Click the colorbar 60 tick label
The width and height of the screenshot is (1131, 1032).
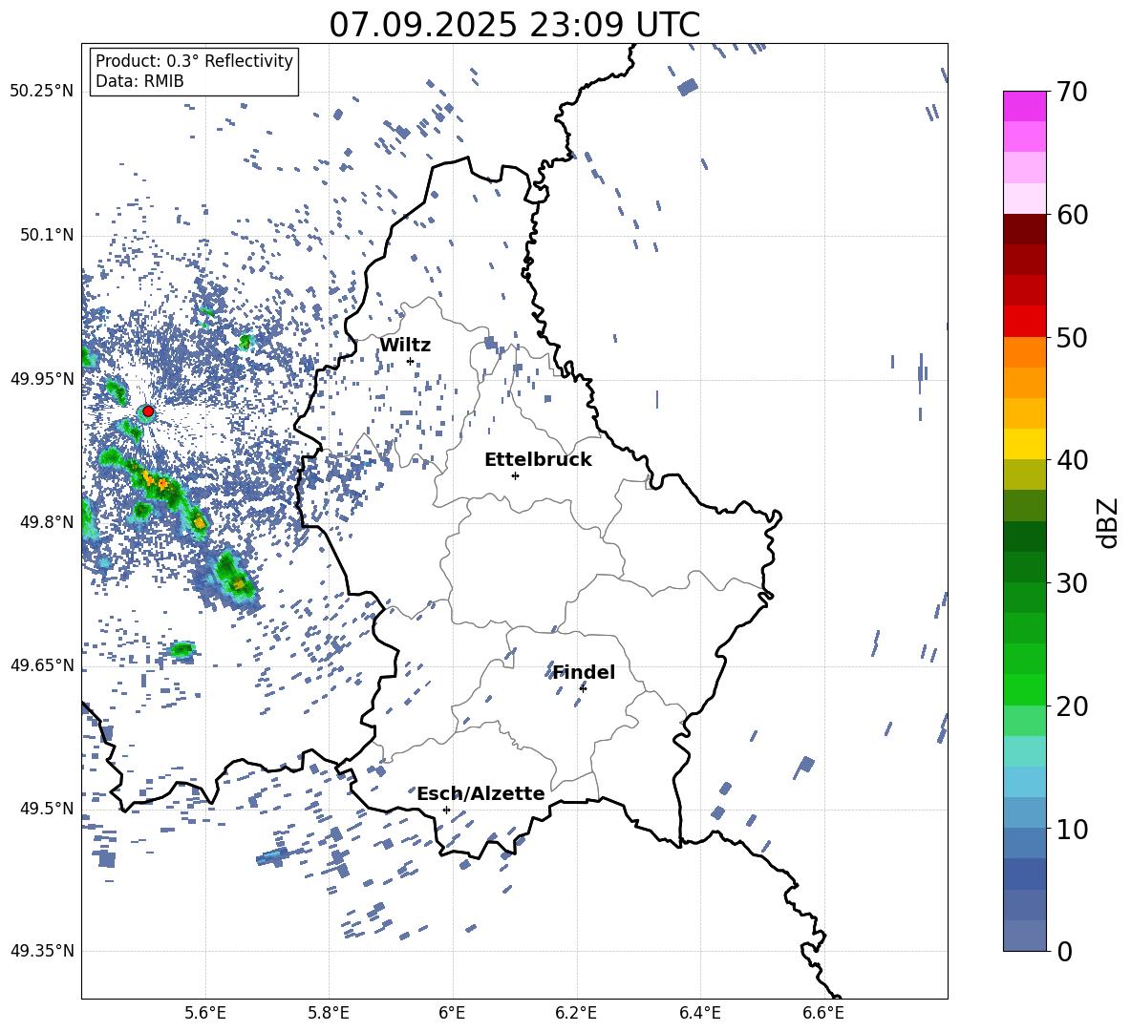coord(1072,215)
